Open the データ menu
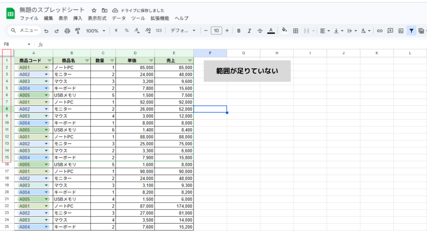The height and width of the screenshot is (233, 427). (119, 18)
